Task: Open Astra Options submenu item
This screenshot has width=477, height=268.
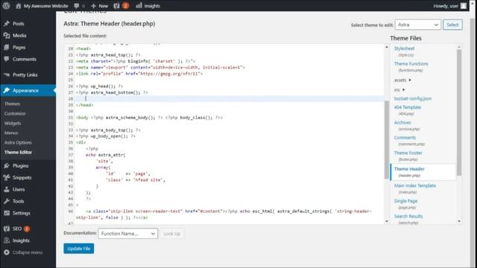Action: pyautogui.click(x=18, y=142)
